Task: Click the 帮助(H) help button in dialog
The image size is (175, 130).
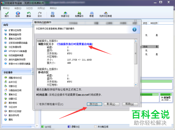Action: pos(130,104)
